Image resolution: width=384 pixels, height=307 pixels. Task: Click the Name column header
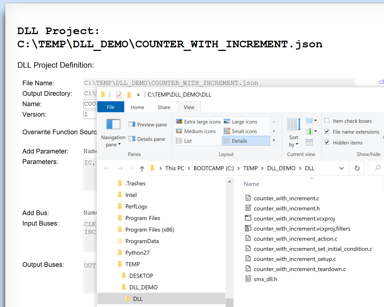(251, 184)
